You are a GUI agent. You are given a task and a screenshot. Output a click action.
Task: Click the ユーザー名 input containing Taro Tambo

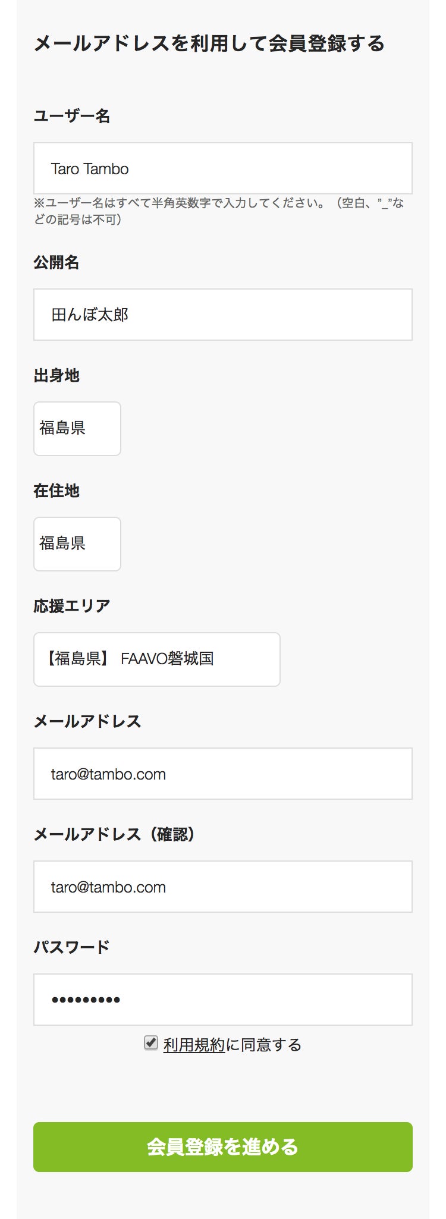[x=222, y=168]
